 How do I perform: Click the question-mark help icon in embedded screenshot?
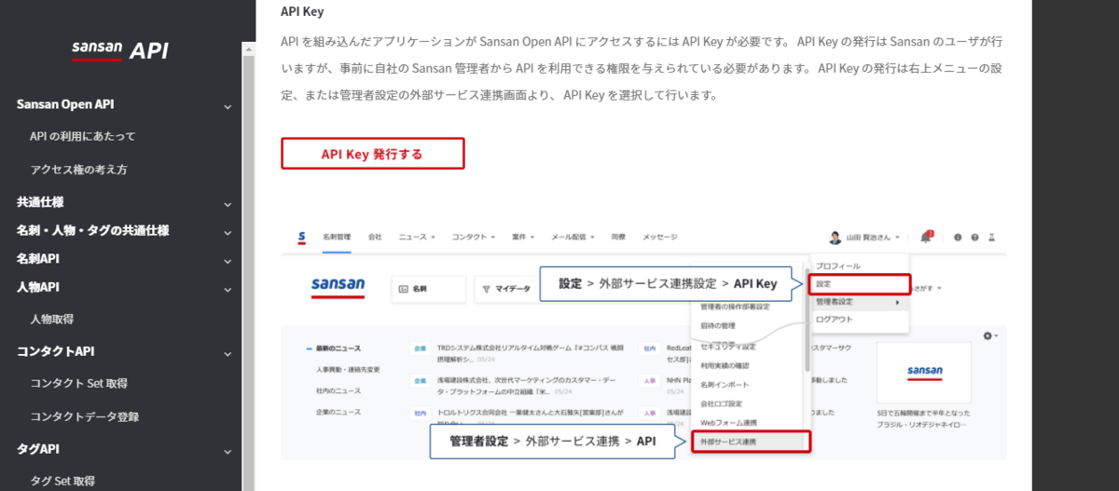tap(974, 238)
